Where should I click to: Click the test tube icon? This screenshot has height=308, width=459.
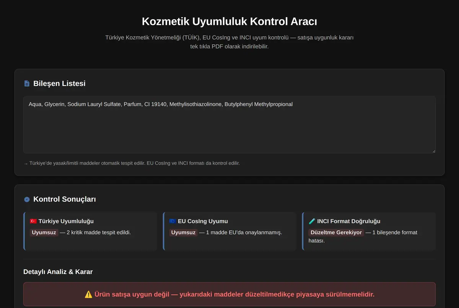pyautogui.click(x=312, y=221)
